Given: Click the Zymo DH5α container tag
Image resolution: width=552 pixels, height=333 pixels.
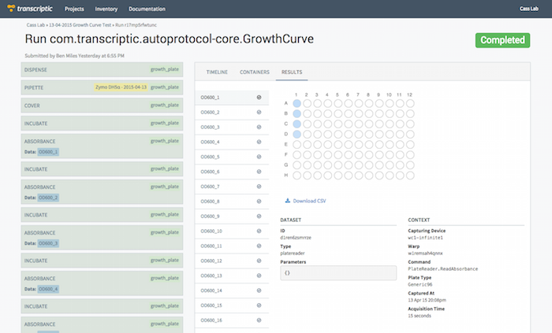Looking at the screenshot, I should point(121,87).
